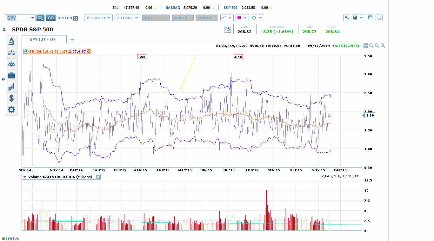Expand the double-arrow sidebar handle
434x241 pixels.
3,79
